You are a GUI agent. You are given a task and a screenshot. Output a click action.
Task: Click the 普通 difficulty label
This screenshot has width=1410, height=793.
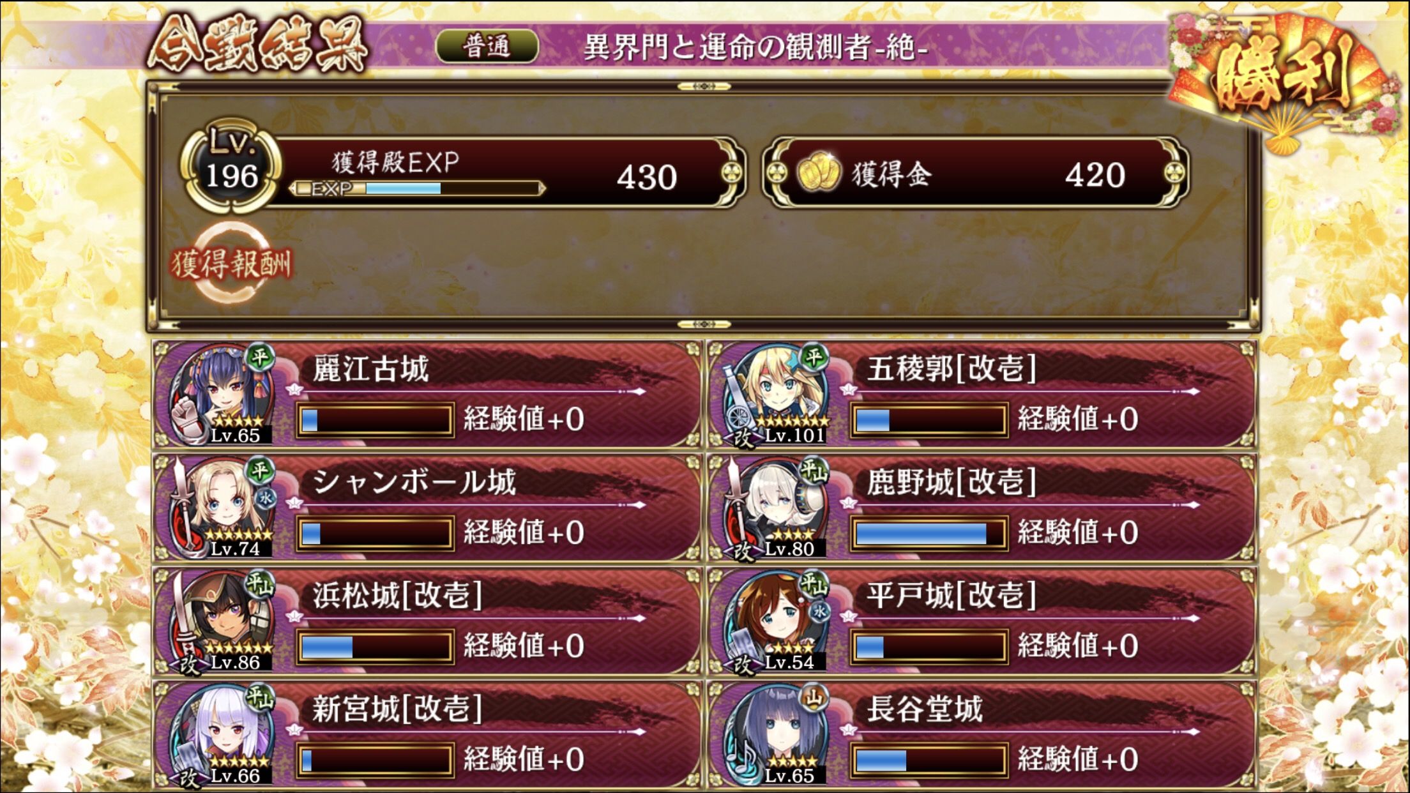coord(487,47)
